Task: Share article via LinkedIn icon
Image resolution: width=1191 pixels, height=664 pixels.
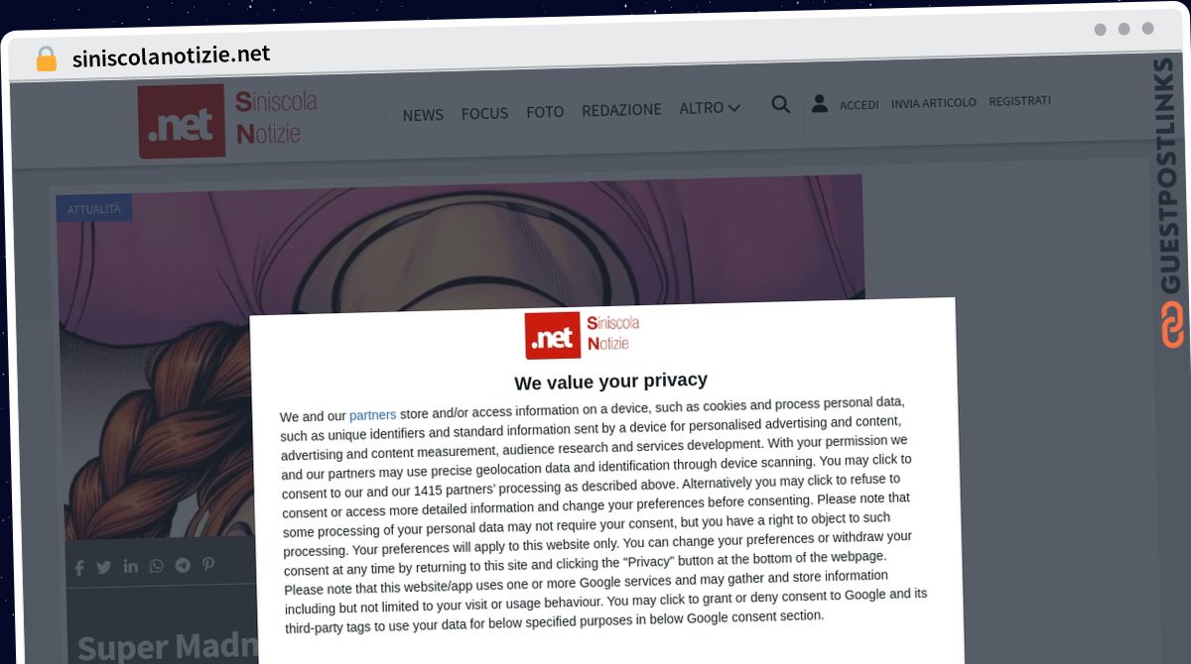Action: 131,566
